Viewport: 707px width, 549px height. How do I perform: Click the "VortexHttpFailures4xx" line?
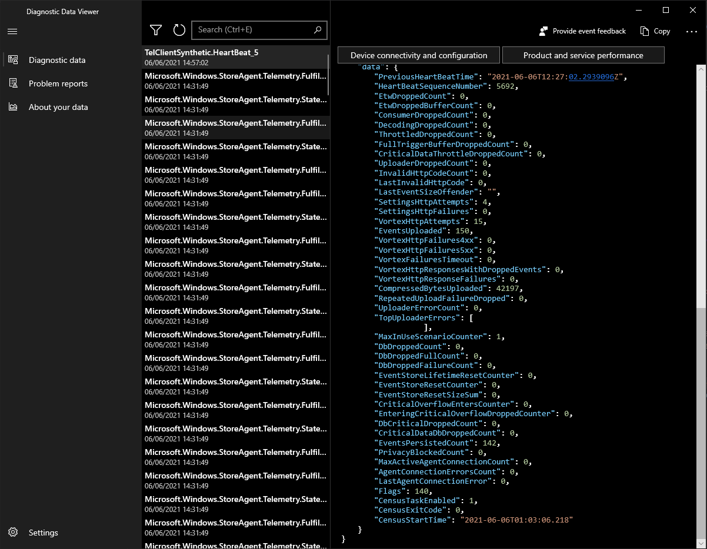click(435, 240)
